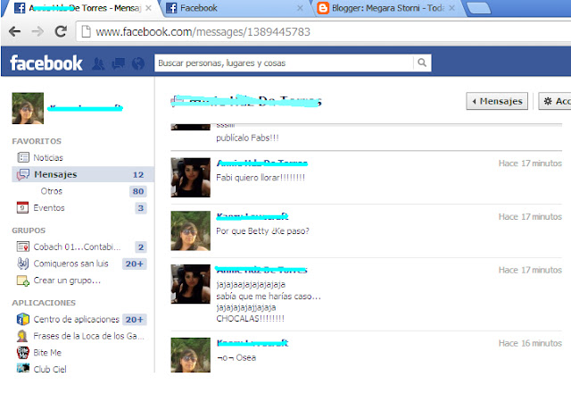Open Club Ciel app link
The width and height of the screenshot is (571, 402).
[x=50, y=369]
